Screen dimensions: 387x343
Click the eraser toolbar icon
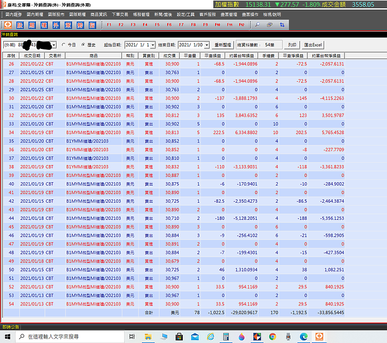click(269, 25)
